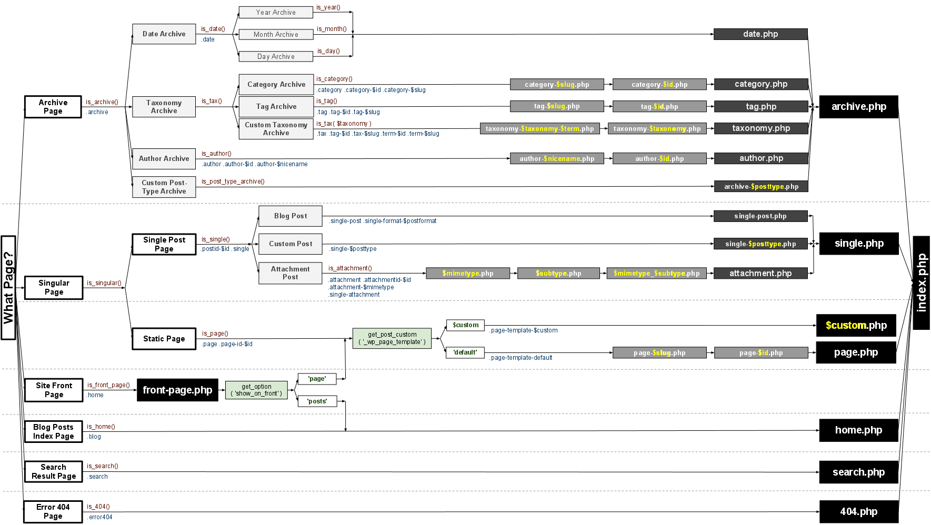The height and width of the screenshot is (525, 931).
Task: Click the 'default' option box
Action: point(465,352)
